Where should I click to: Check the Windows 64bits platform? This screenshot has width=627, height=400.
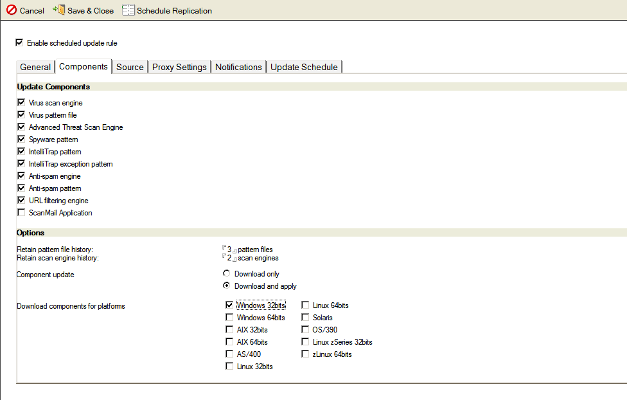(229, 318)
